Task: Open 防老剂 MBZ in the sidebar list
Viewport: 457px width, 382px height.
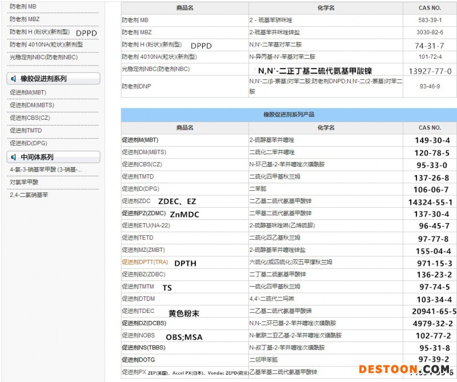Action: [x=25, y=19]
